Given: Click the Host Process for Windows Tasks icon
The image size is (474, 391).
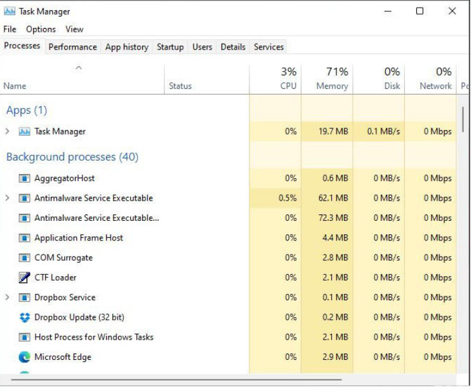Looking at the screenshot, I should point(25,337).
